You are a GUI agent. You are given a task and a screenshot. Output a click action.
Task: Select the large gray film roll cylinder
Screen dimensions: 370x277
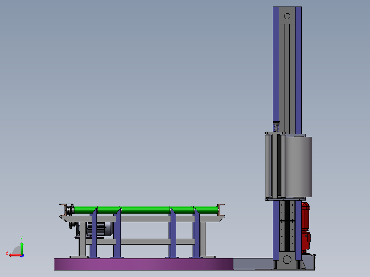point(299,167)
